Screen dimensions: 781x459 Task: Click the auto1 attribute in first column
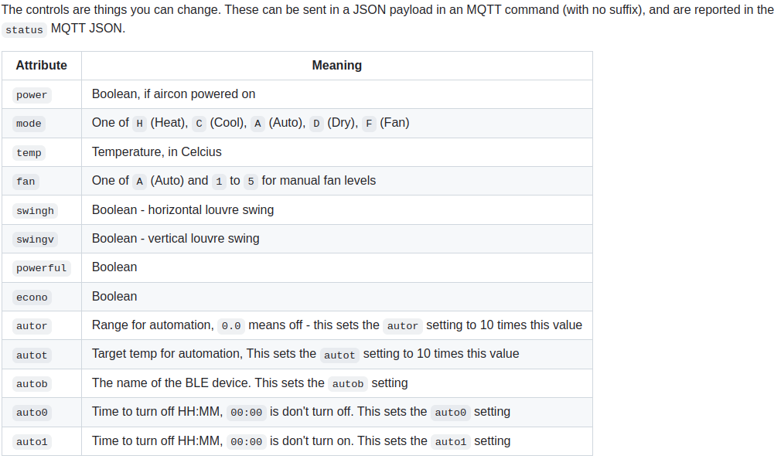[x=32, y=442]
